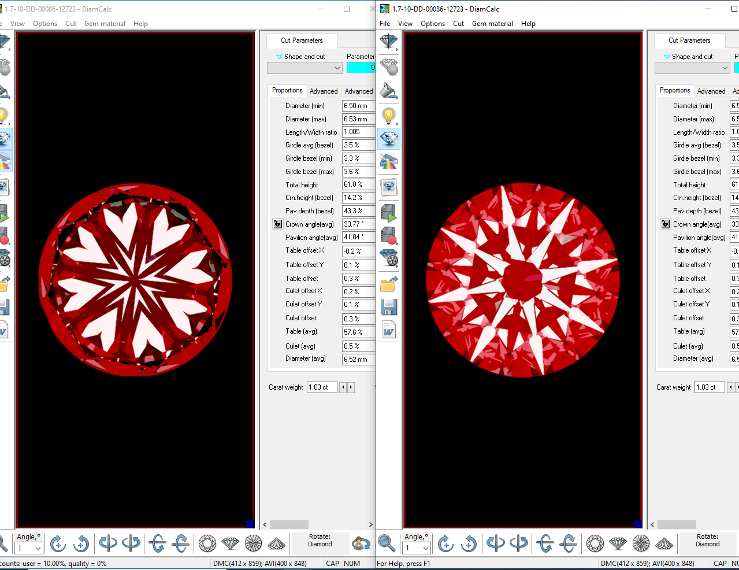
Task: Select Cut Parameters tab in right window
Action: [689, 40]
